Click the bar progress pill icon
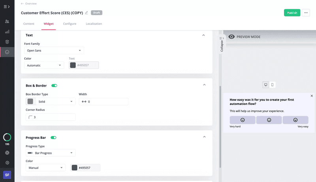The height and width of the screenshot is (182, 316). tap(30, 153)
